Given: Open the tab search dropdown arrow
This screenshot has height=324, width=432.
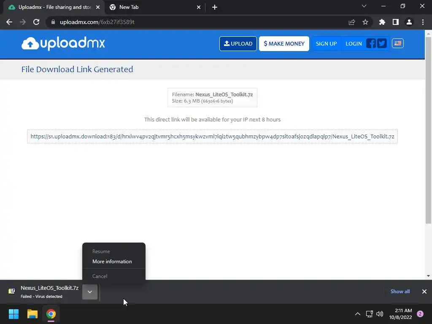Looking at the screenshot, I should coord(364,6).
